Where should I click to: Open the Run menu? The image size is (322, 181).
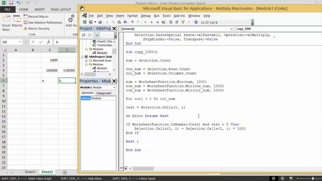point(156,16)
